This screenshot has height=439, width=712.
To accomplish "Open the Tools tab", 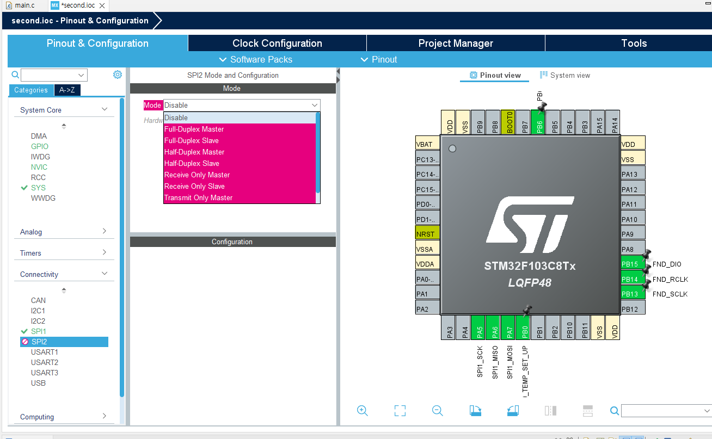I will (x=634, y=44).
